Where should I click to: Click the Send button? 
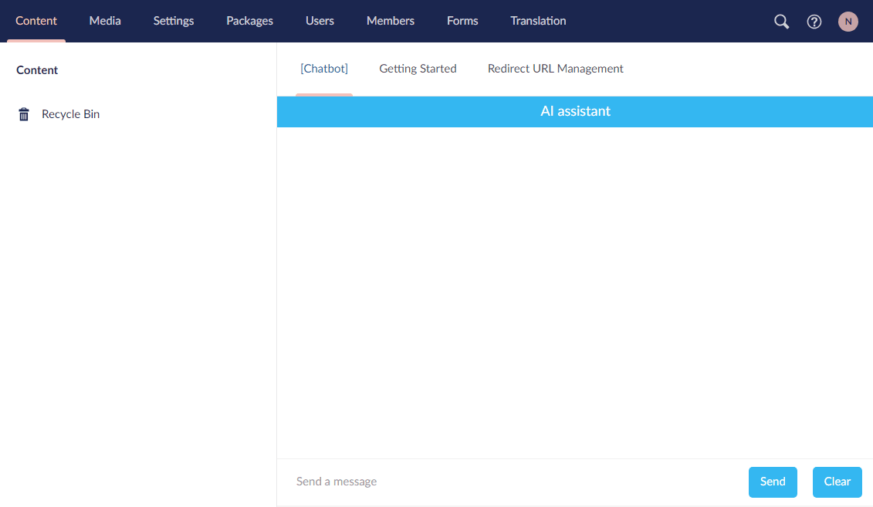click(x=773, y=482)
